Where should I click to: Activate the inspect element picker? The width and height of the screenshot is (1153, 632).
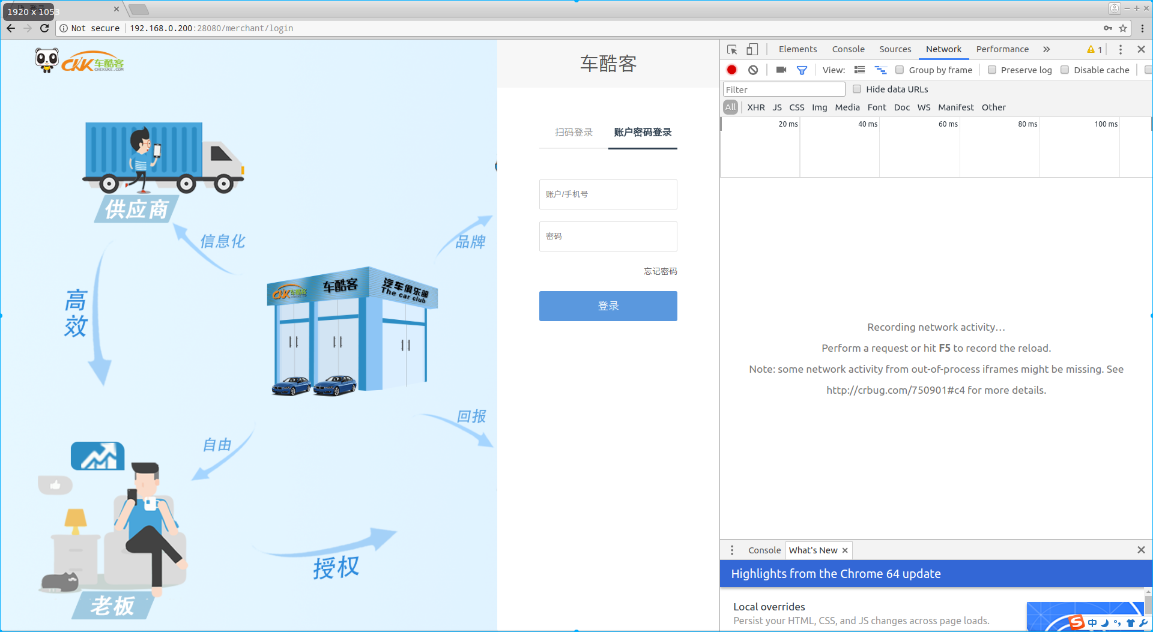pos(732,49)
